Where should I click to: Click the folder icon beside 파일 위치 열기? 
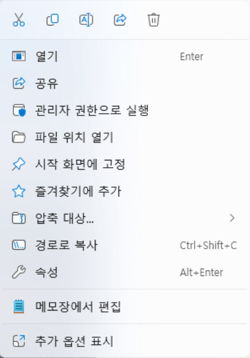click(x=19, y=137)
